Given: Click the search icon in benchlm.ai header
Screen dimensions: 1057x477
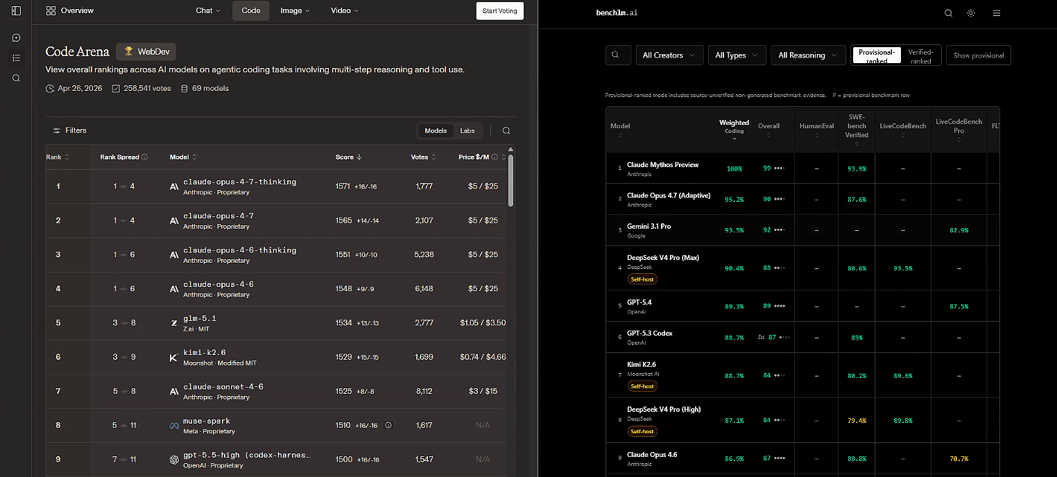Looking at the screenshot, I should pos(949,13).
